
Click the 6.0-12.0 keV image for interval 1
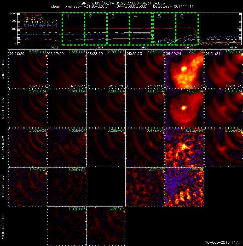[x=27, y=108]
